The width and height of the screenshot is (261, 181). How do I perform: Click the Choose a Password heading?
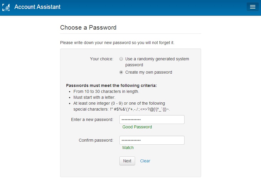[88, 28]
